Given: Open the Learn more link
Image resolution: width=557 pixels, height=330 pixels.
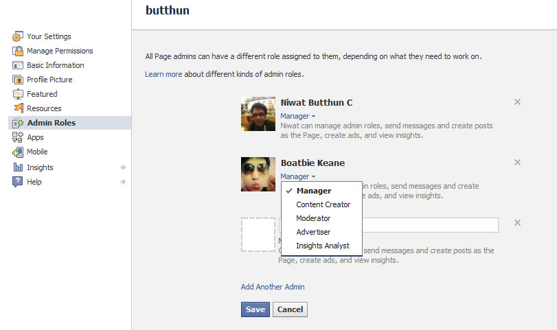Looking at the screenshot, I should 163,74.
